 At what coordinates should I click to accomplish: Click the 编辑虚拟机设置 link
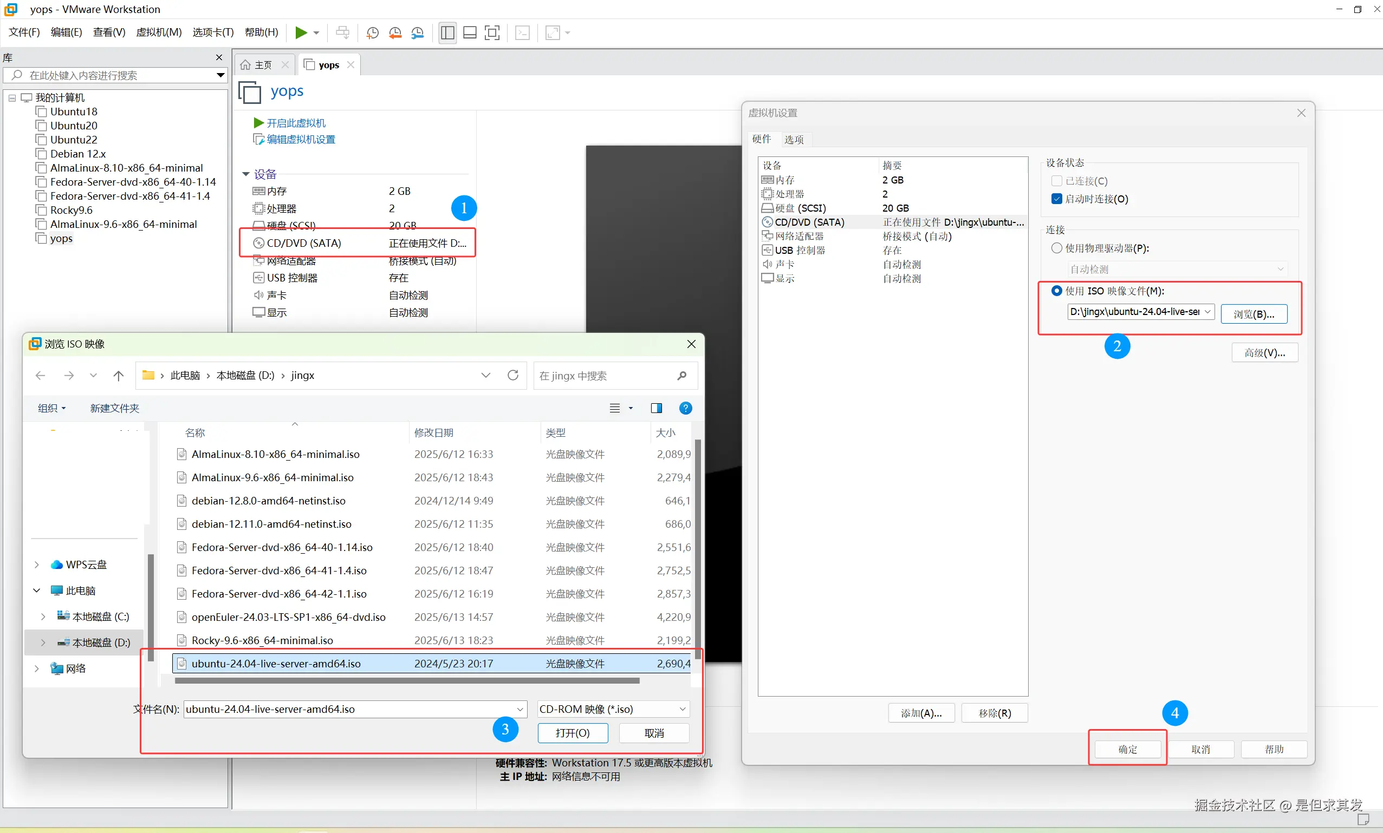[x=300, y=139]
